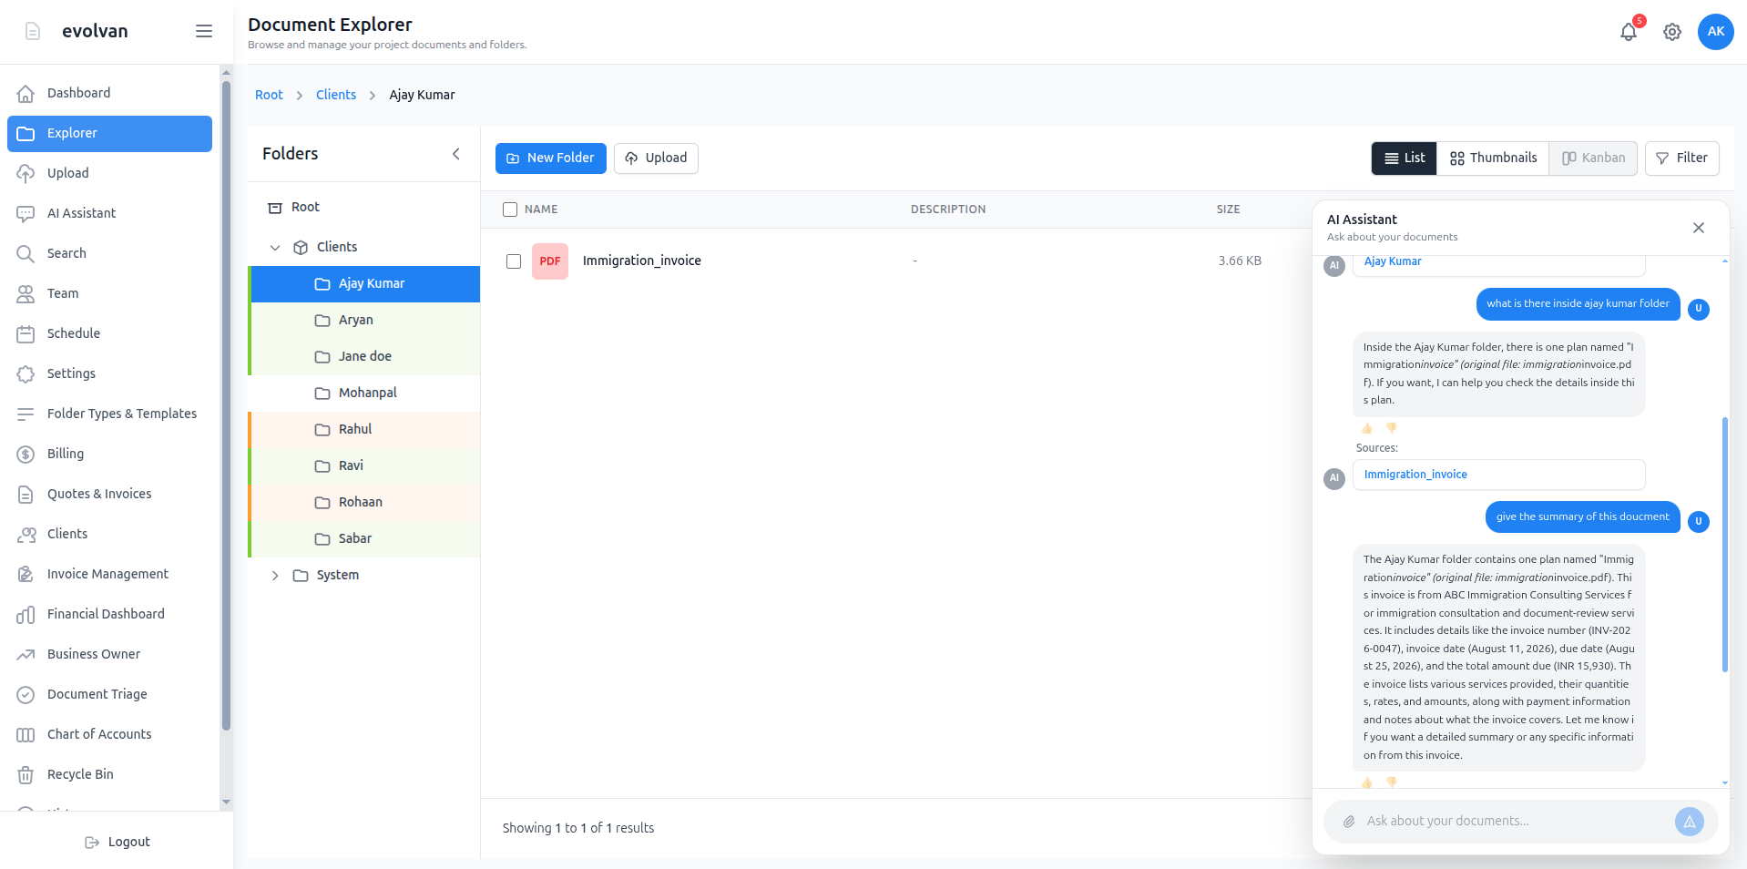Check the Immigration_invoice row checkbox
The width and height of the screenshot is (1747, 869).
pos(514,261)
